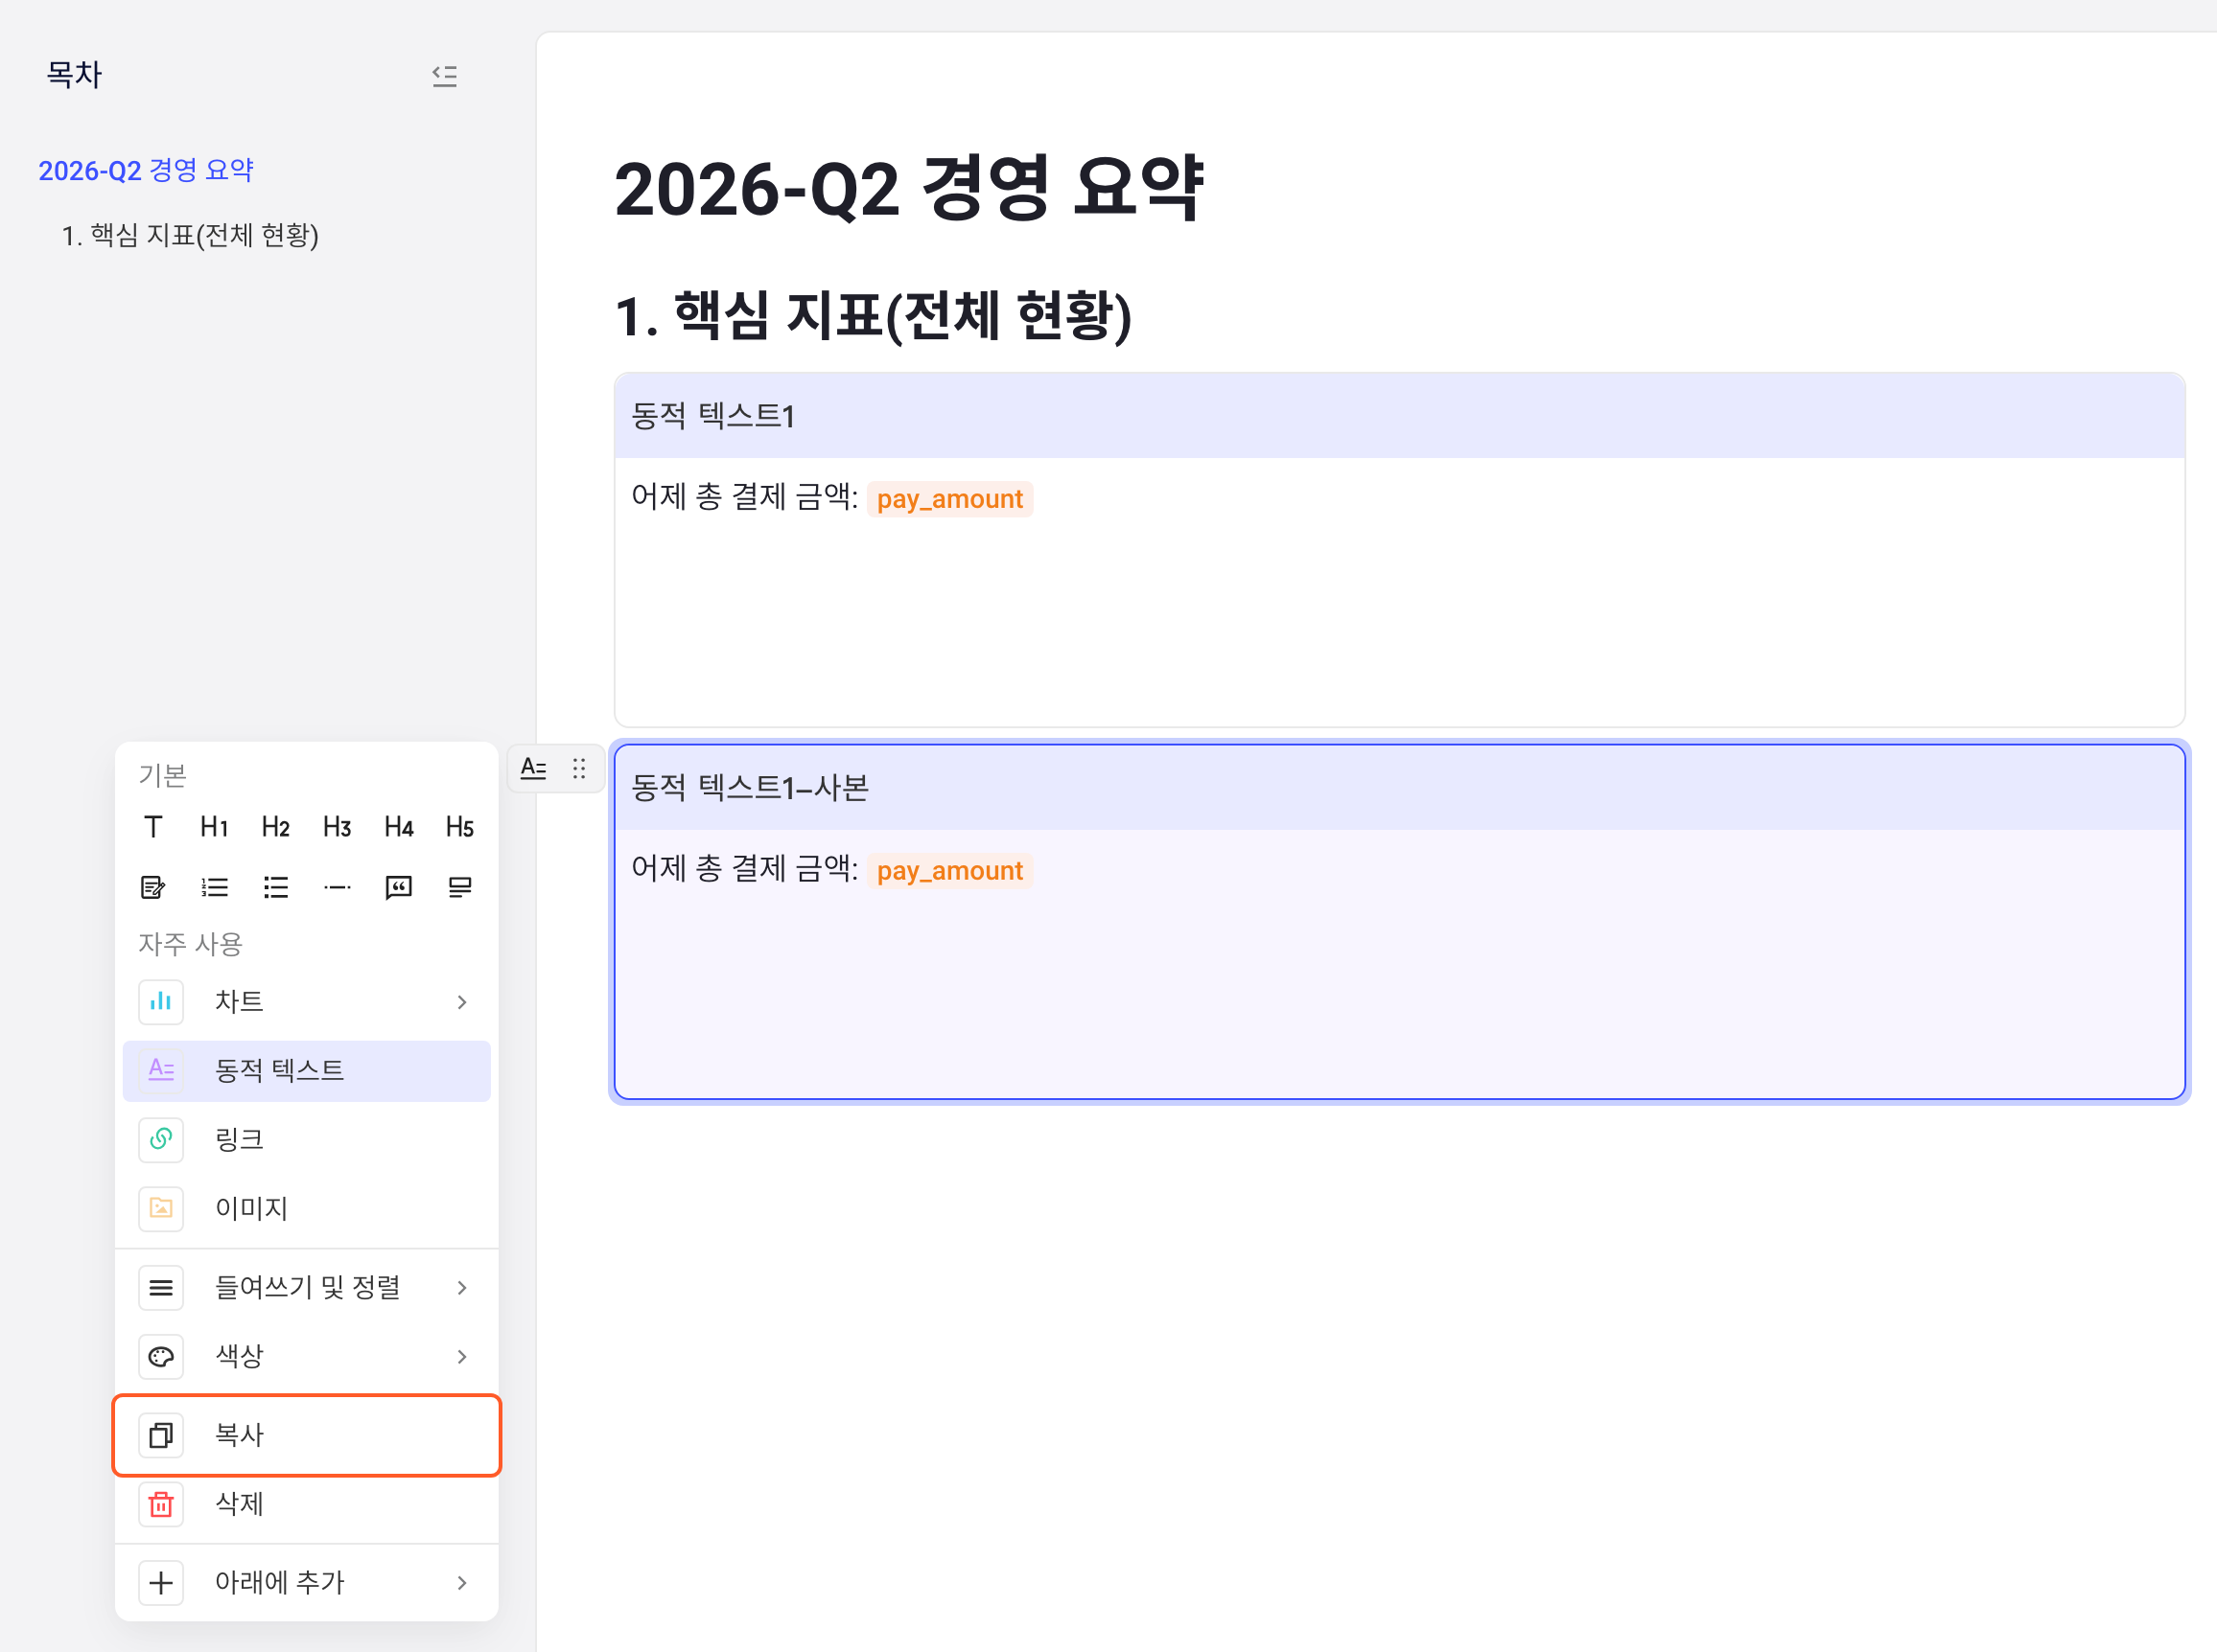This screenshot has width=2217, height=1652.
Task: Click the plus icon for 아래에 추가
Action: 161,1583
